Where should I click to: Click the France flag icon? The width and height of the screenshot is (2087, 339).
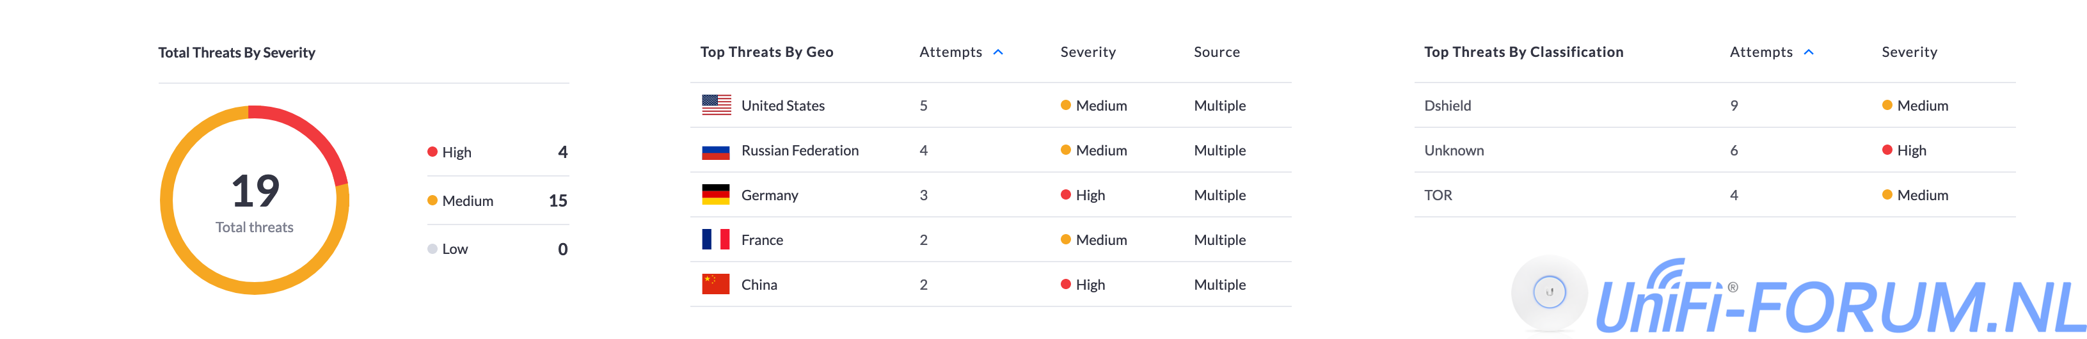pos(716,239)
